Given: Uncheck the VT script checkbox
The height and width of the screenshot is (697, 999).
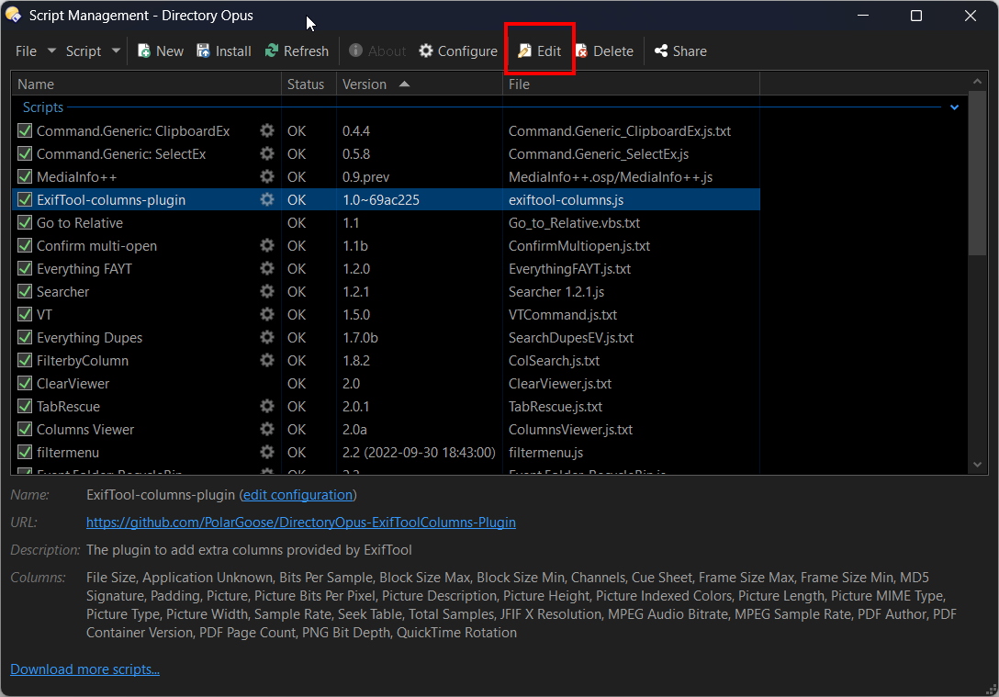Looking at the screenshot, I should point(25,314).
